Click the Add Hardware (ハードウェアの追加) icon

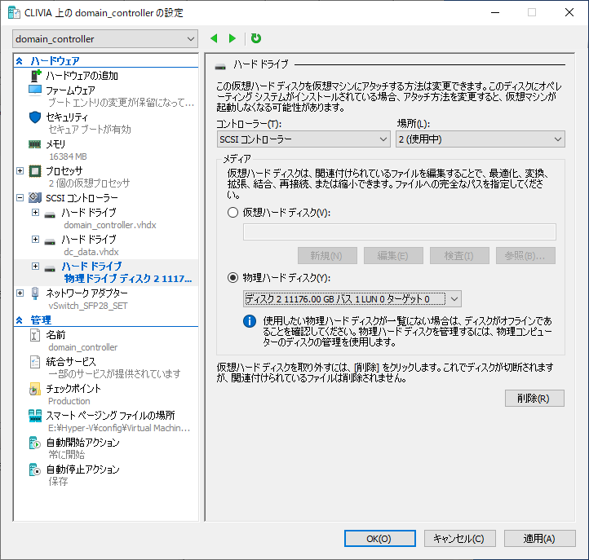(35, 76)
